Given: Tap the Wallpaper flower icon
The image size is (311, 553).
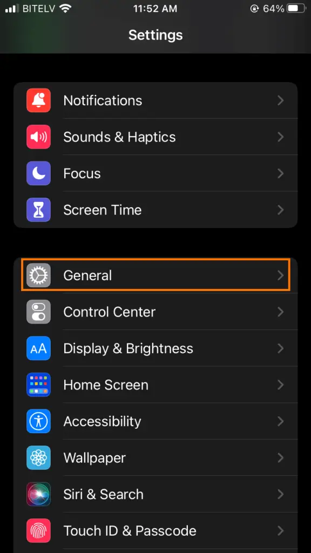Looking at the screenshot, I should 38,458.
